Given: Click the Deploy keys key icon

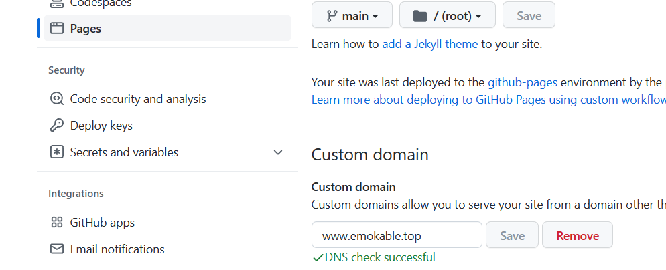Looking at the screenshot, I should (57, 126).
